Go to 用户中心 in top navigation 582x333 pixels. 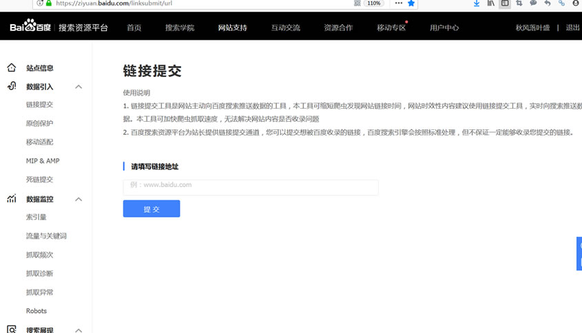point(444,28)
